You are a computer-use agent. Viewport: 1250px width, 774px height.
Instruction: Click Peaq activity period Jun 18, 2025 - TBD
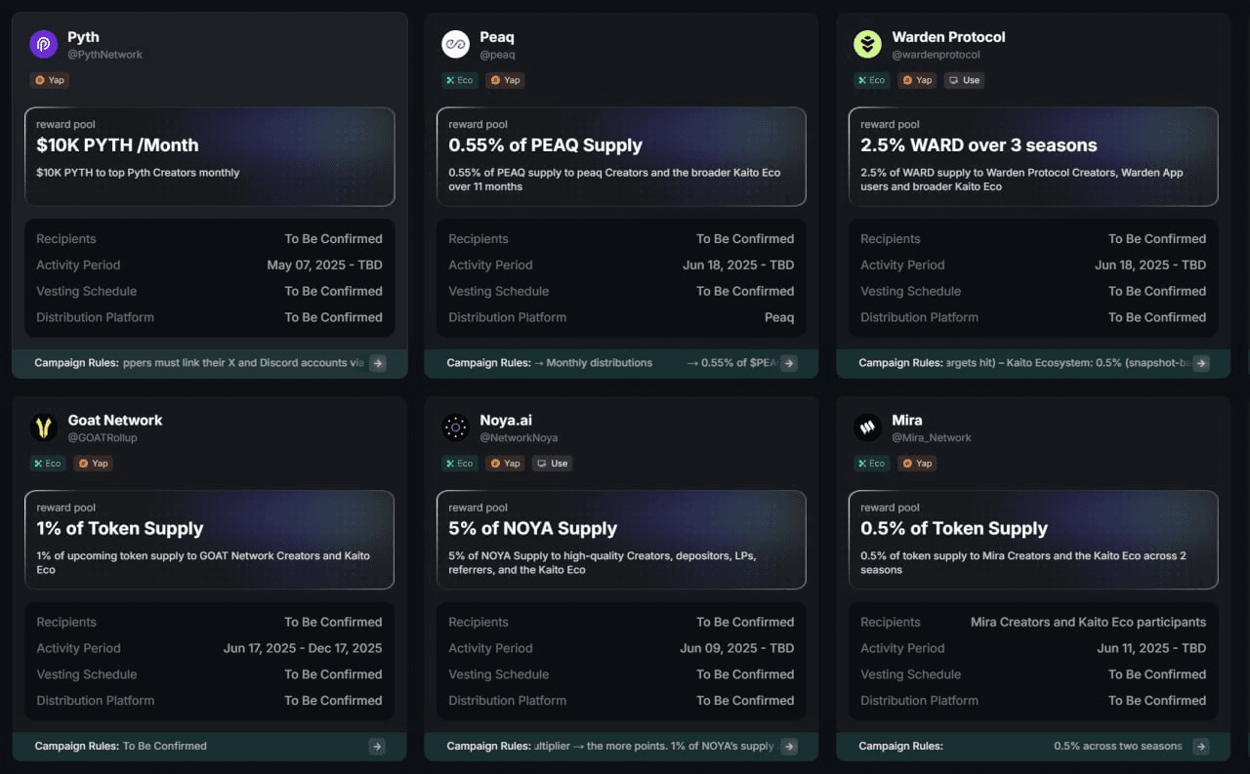738,265
